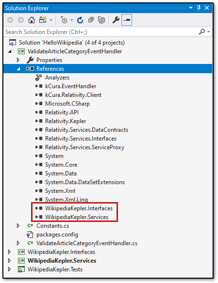This screenshot has width=218, height=283.
Task: Select the ValidateArticleCategoryEventHandler.cs file
Action: [87, 243]
